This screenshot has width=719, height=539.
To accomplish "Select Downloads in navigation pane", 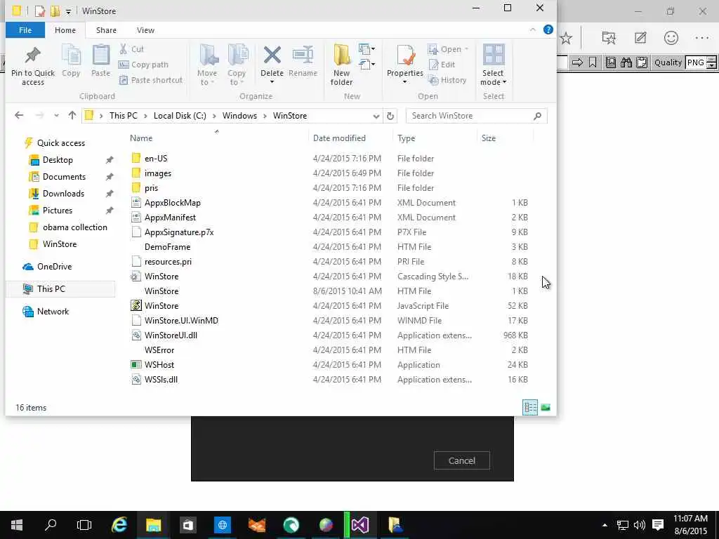I will click(x=63, y=194).
